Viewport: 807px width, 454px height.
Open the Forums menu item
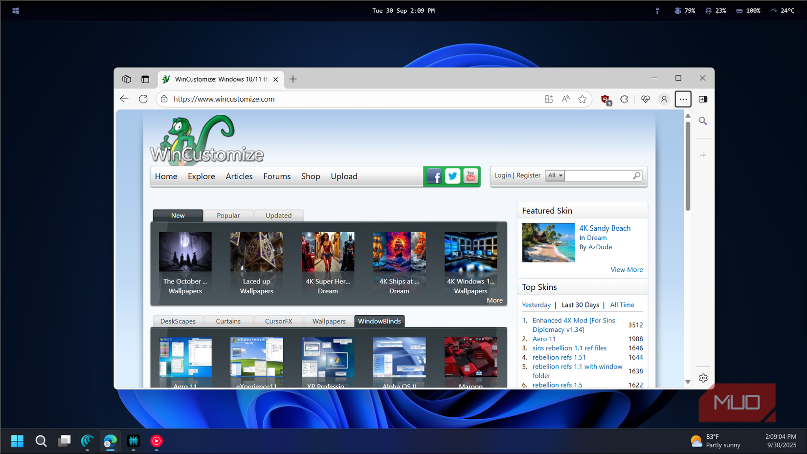click(277, 176)
